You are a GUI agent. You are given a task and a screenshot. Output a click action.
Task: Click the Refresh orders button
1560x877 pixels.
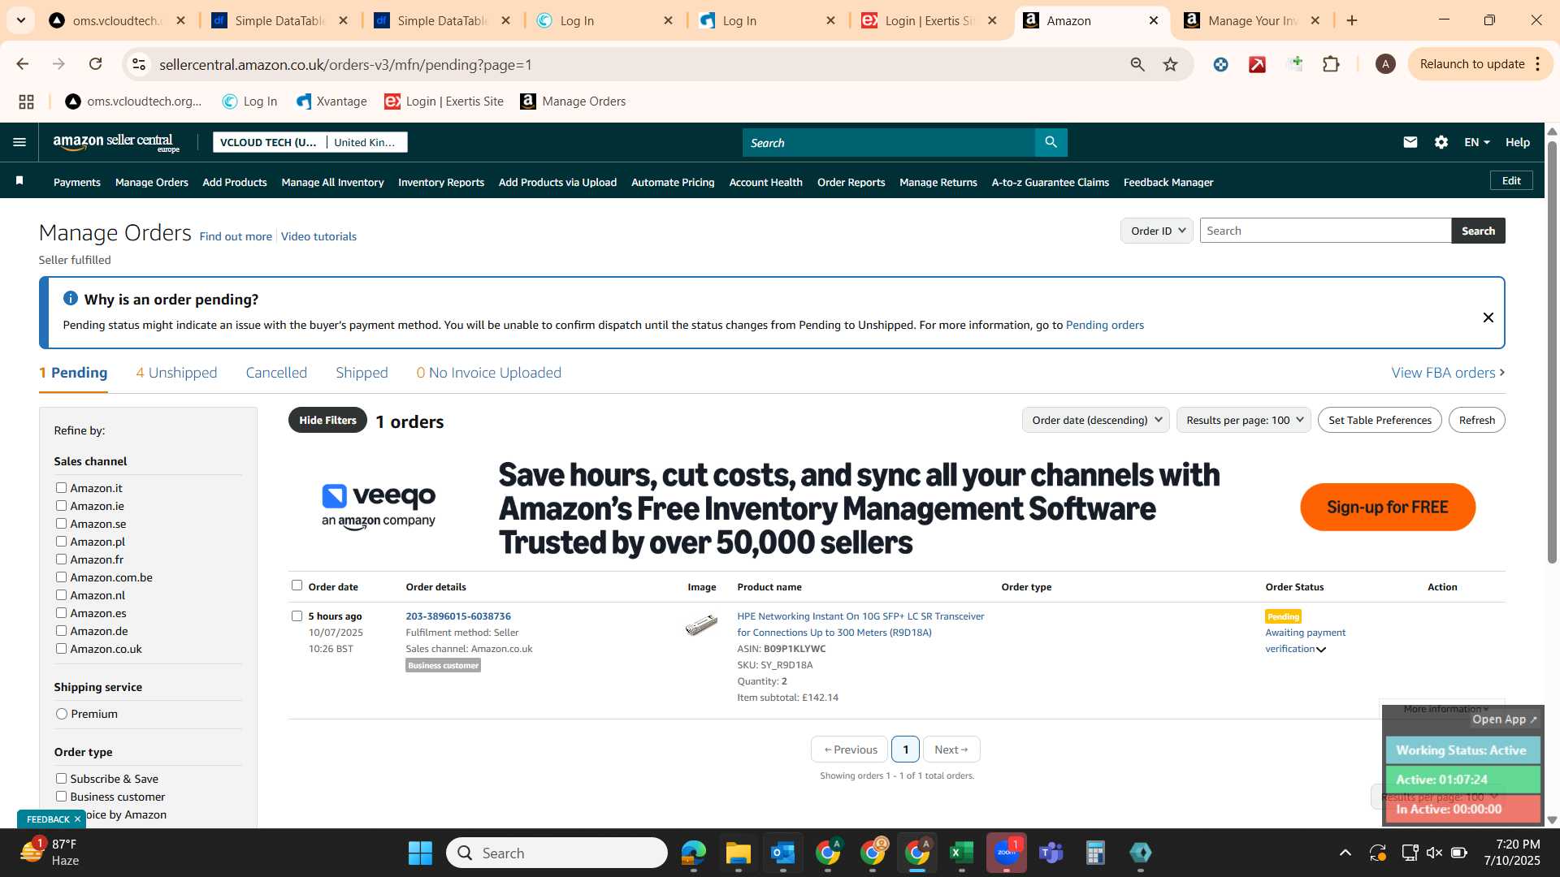[x=1476, y=420]
